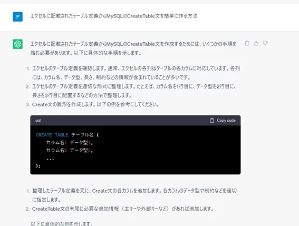Screen dimensions: 299x226
Task: Click the blue user avatar labeled デ
Action: pos(18,17)
